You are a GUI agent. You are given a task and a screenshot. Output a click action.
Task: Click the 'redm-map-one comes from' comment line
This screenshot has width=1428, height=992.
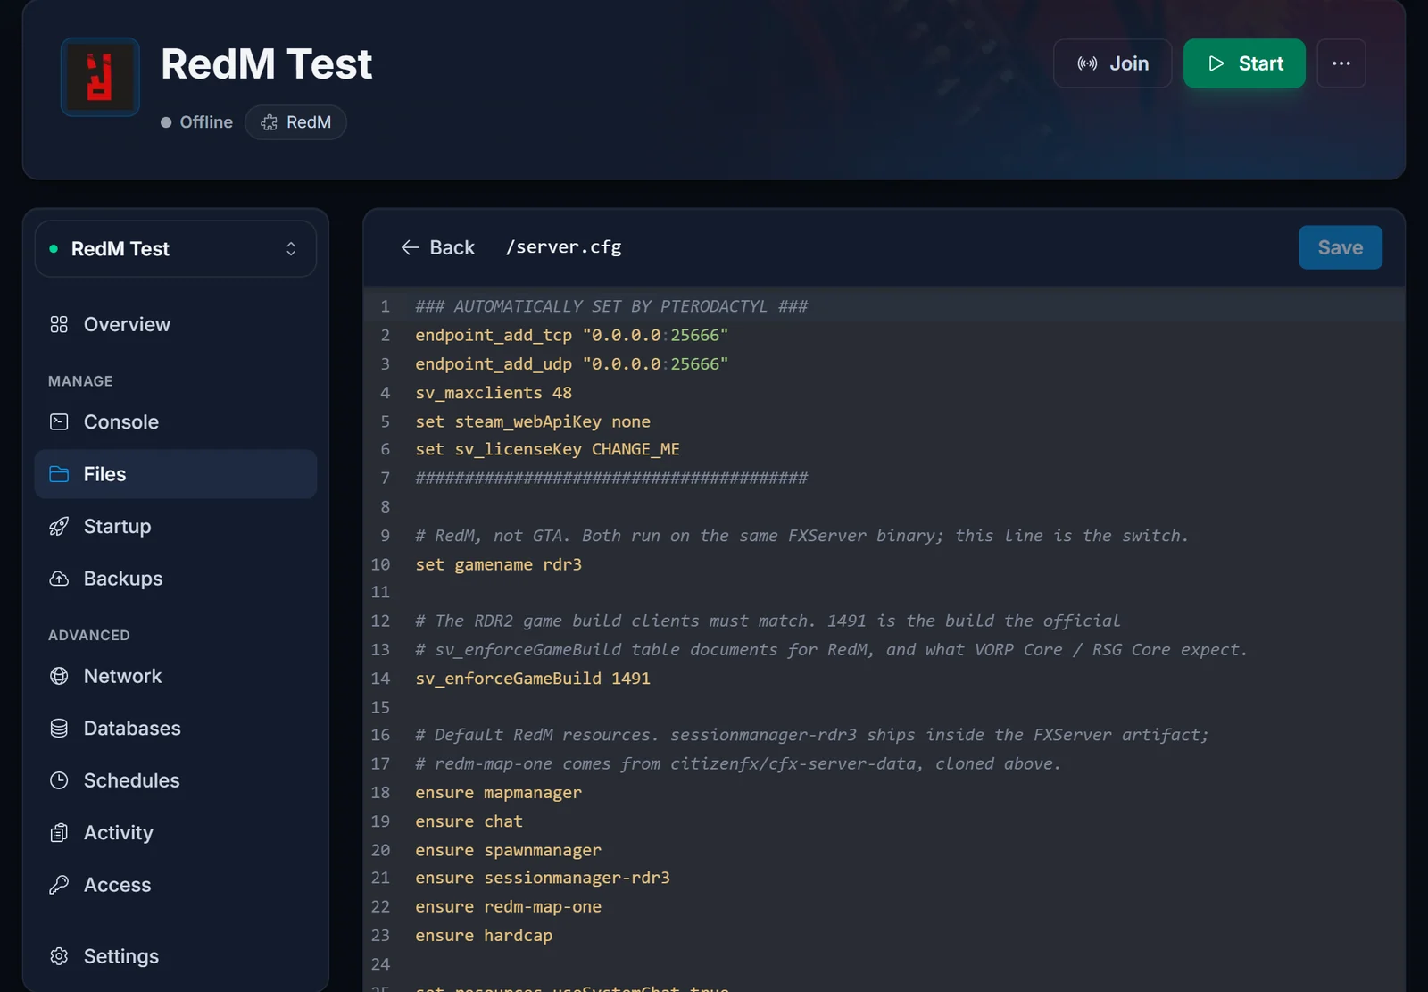pyautogui.click(x=738, y=763)
